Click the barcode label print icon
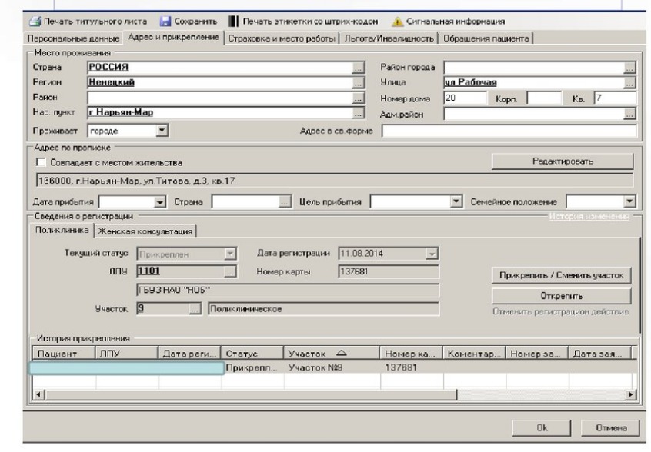The width and height of the screenshot is (651, 452). pyautogui.click(x=232, y=21)
